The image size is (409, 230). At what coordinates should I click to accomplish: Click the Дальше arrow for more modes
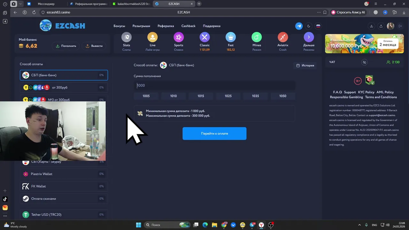309,37
